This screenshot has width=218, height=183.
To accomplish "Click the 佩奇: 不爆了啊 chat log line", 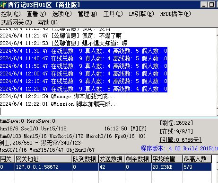I will pos(61,36).
